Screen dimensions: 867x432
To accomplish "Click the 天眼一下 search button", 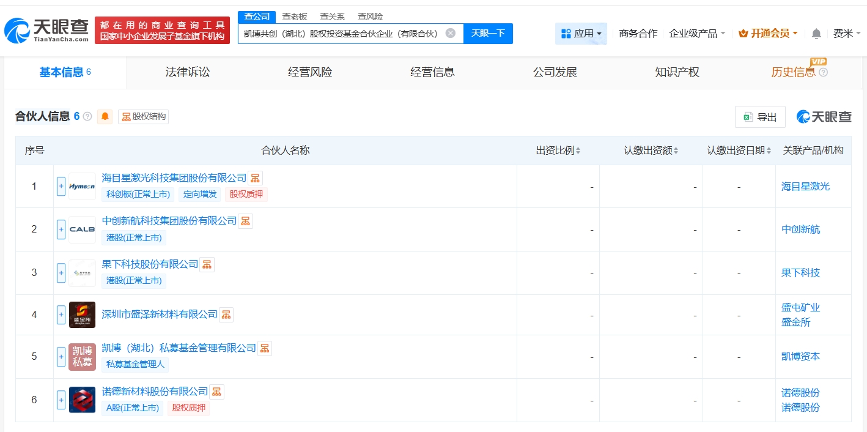I will click(488, 33).
